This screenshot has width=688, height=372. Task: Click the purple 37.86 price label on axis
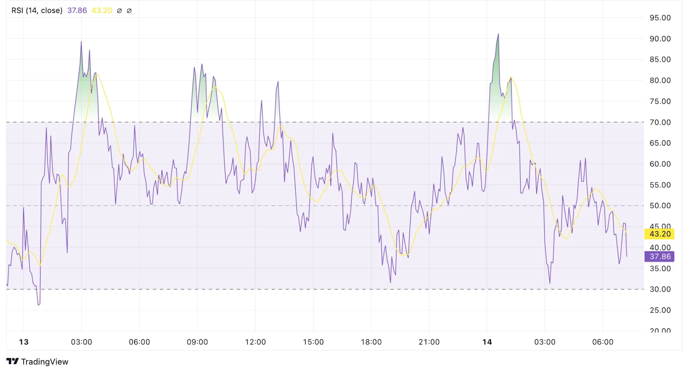coord(660,257)
